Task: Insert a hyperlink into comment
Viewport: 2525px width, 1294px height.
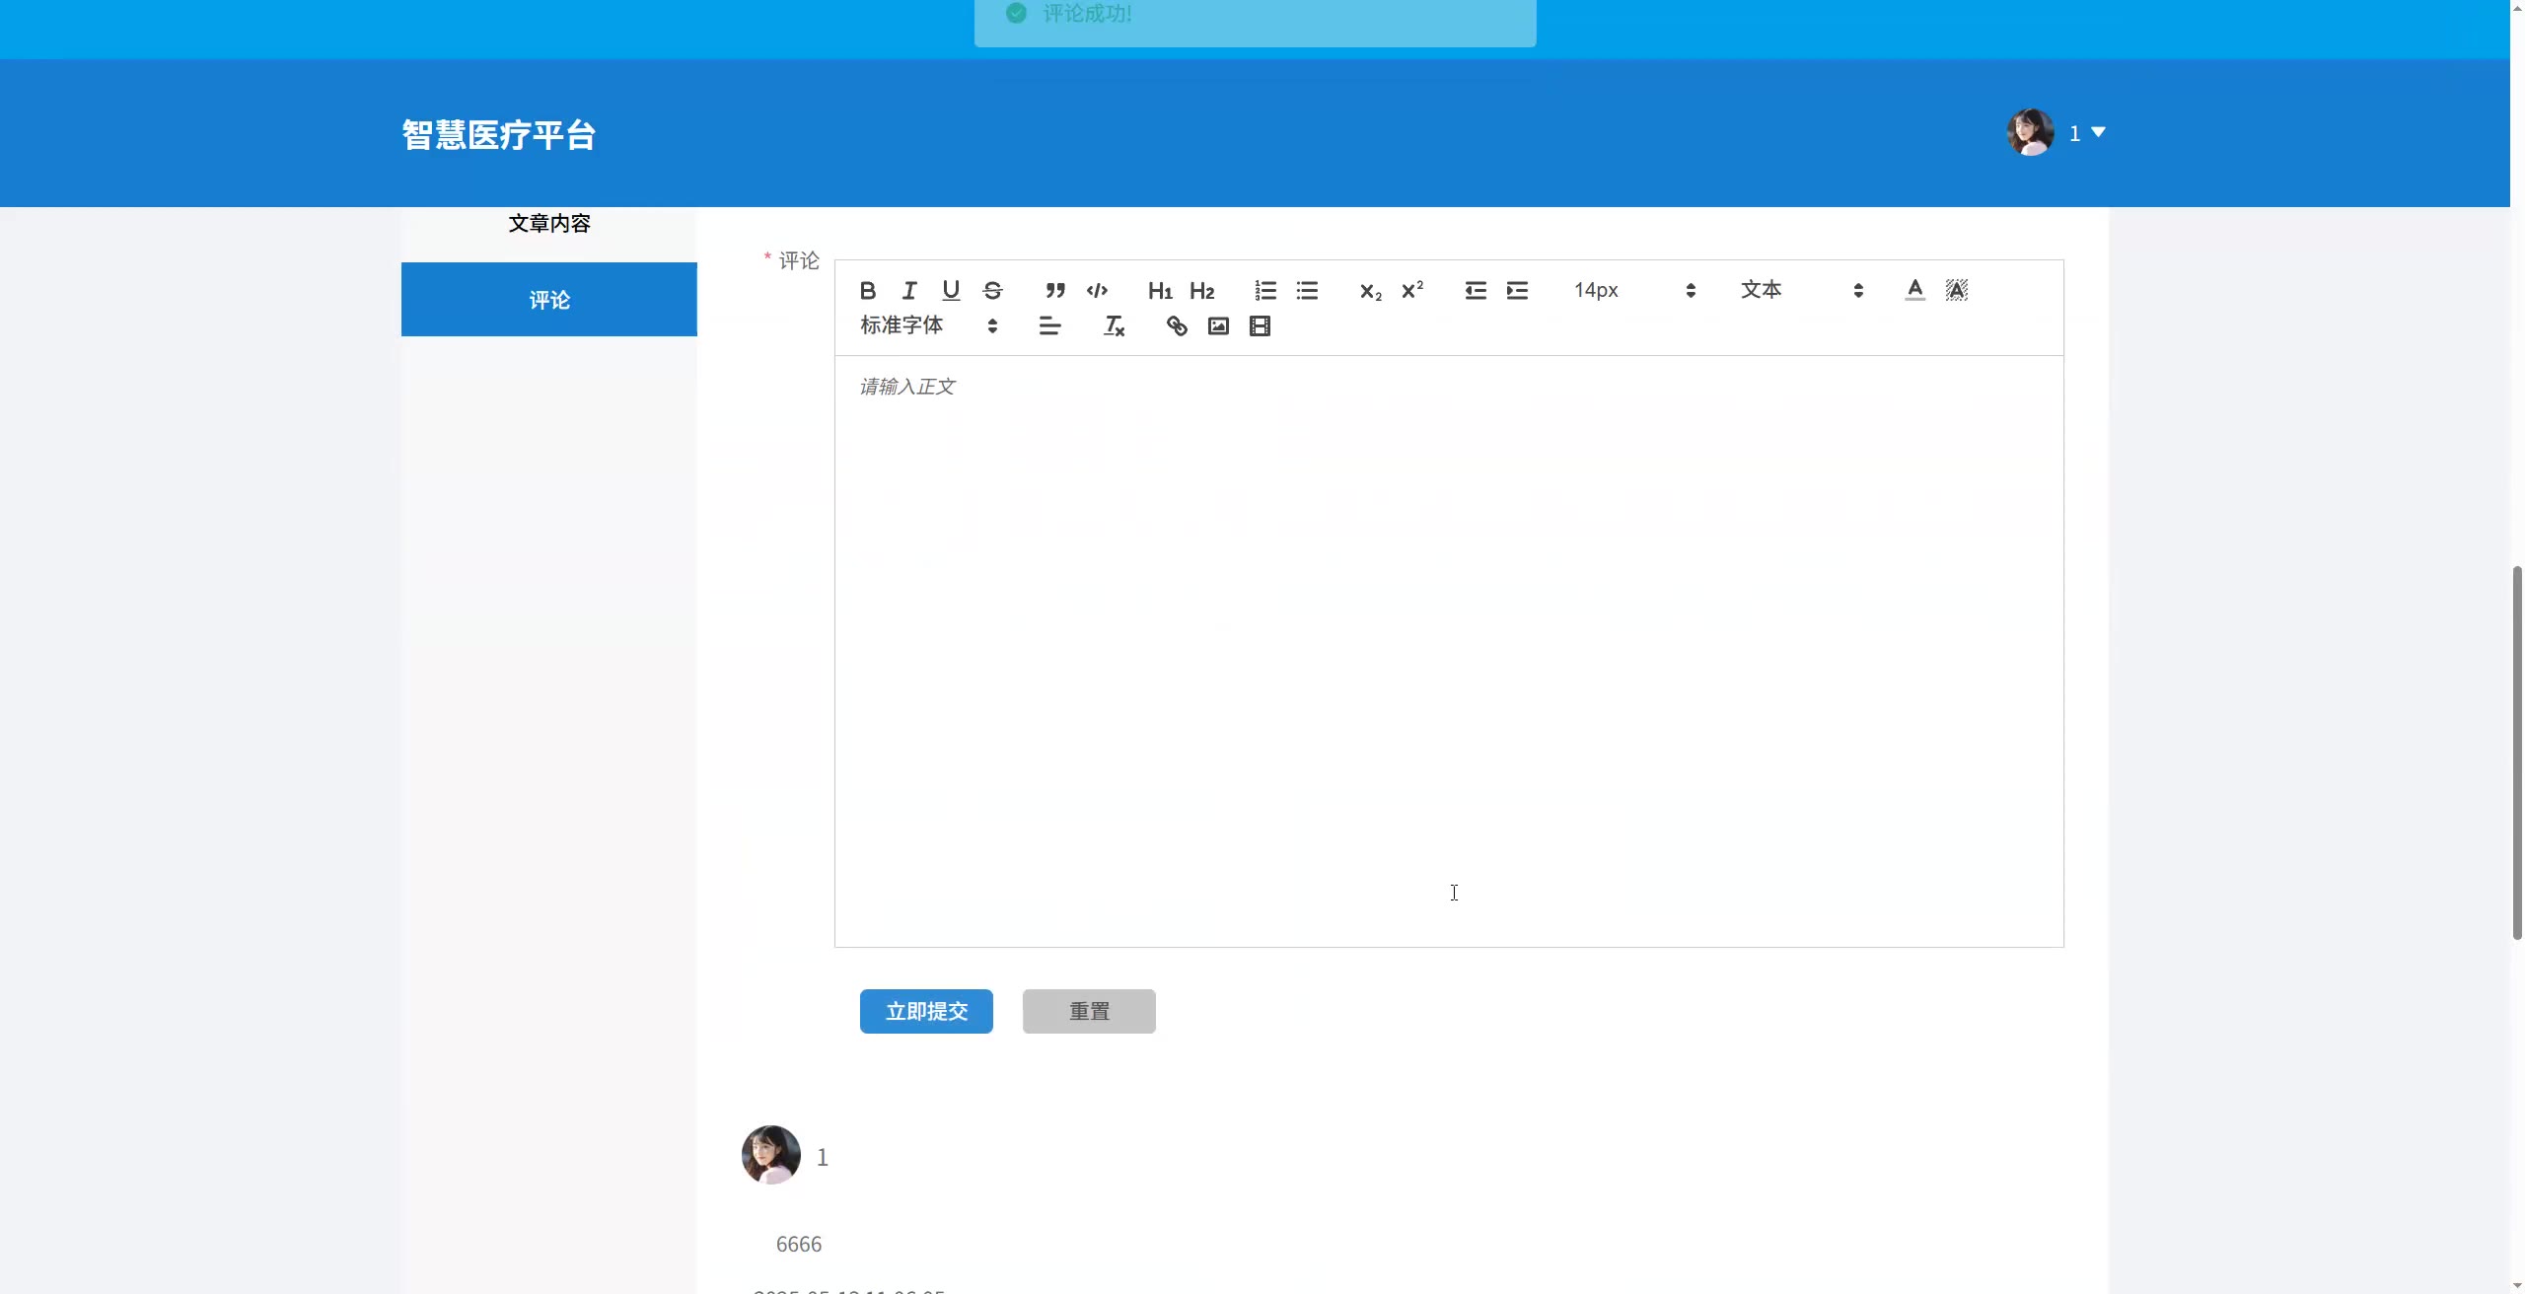Action: [1177, 326]
